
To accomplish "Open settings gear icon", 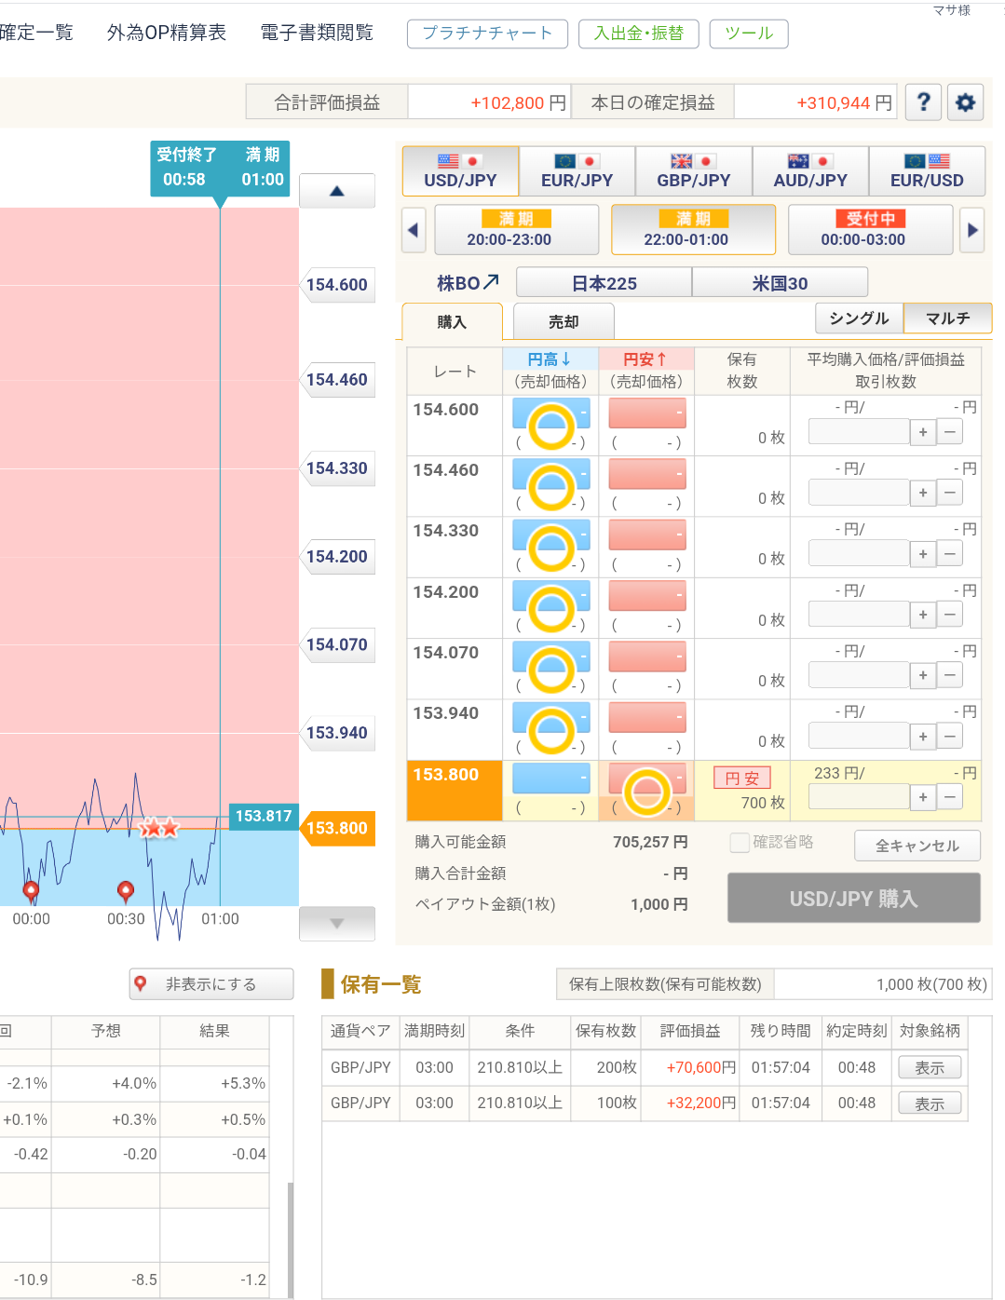I will (966, 102).
